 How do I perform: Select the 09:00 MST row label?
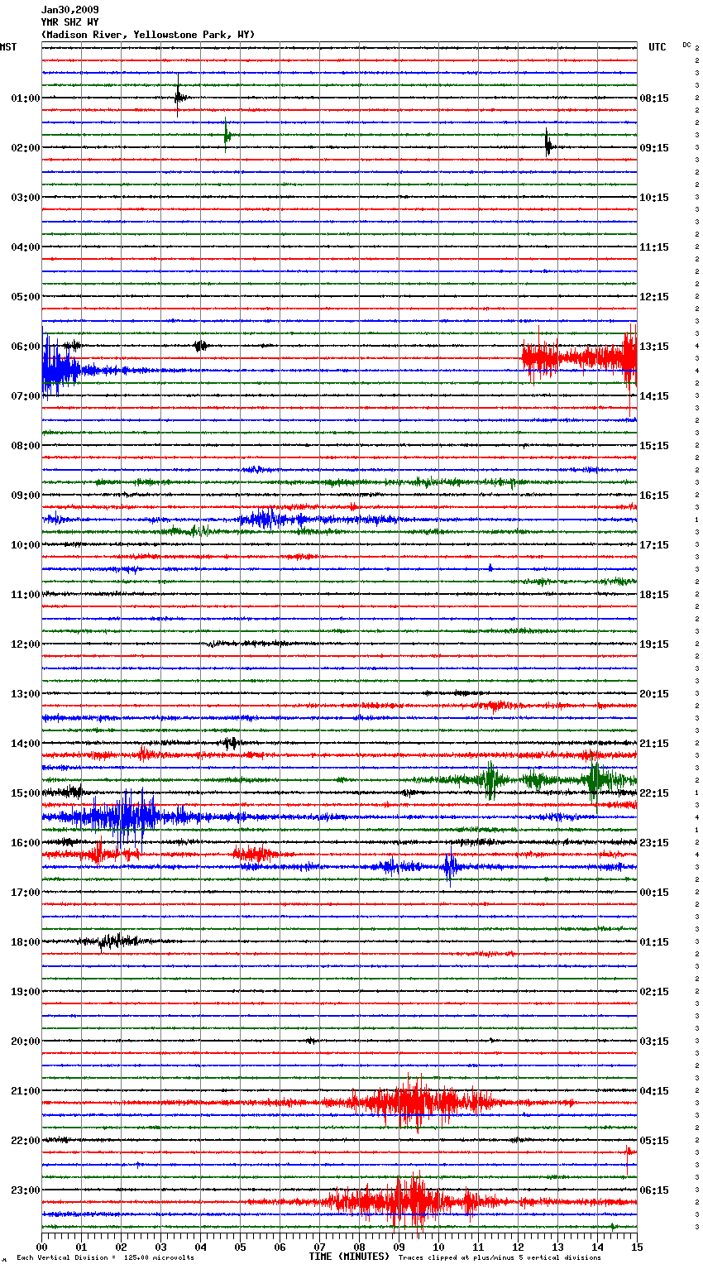pyautogui.click(x=26, y=496)
